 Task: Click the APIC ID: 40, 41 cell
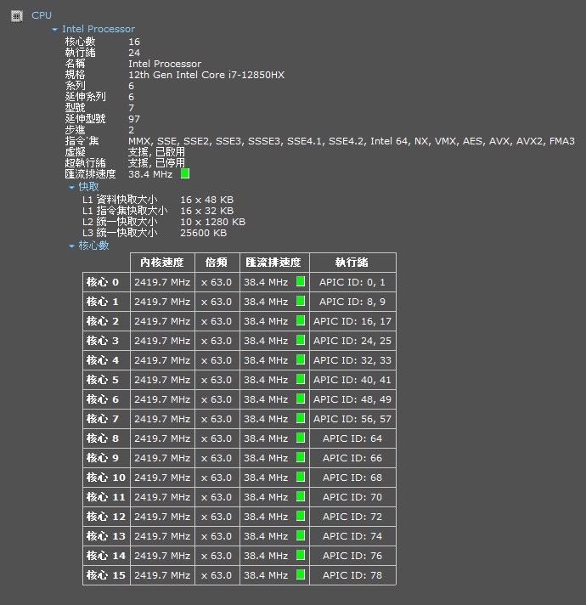(352, 380)
